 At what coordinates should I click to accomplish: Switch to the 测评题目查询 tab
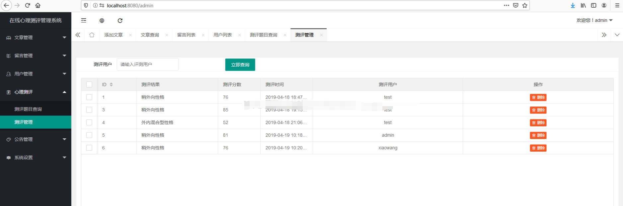[264, 35]
